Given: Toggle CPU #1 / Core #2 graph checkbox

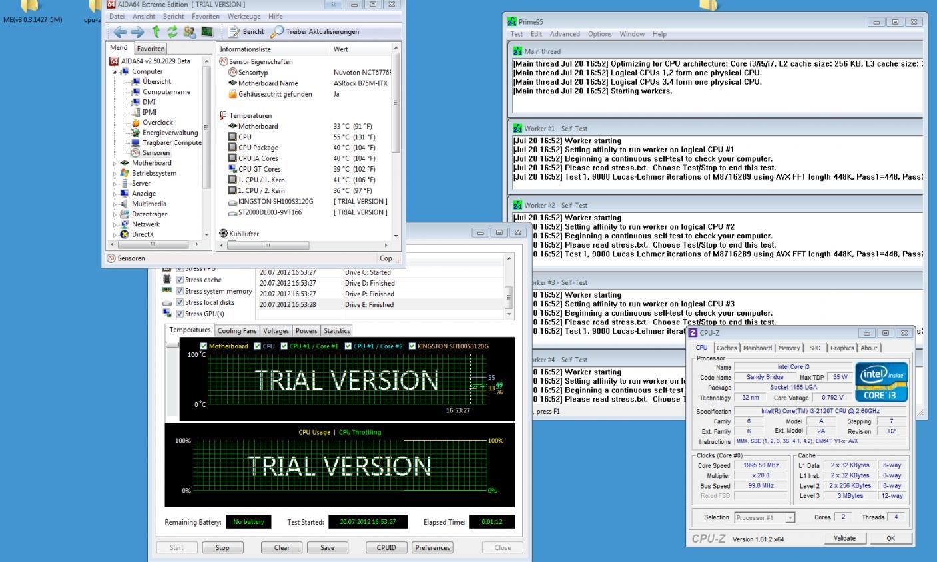Looking at the screenshot, I should pos(348,346).
